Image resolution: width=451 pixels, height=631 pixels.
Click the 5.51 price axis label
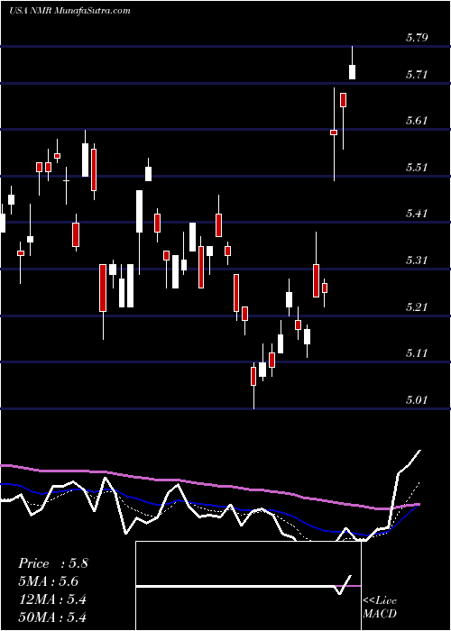click(x=417, y=167)
